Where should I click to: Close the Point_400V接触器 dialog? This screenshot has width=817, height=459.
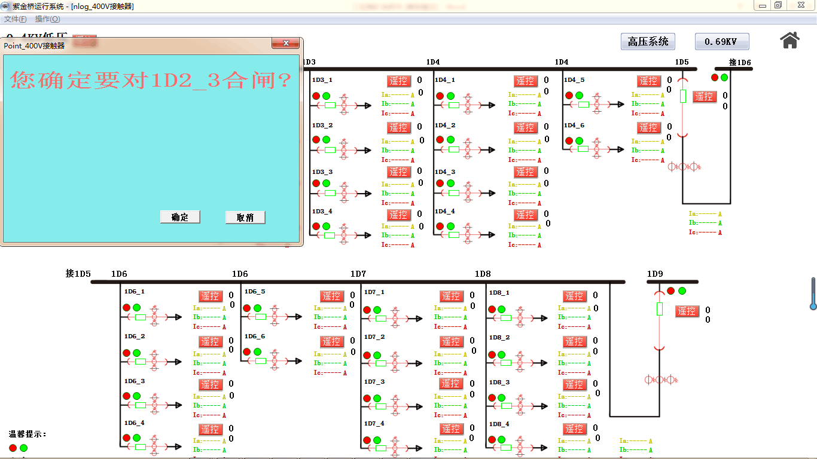[x=286, y=44]
